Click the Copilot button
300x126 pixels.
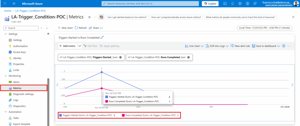[x=210, y=4]
